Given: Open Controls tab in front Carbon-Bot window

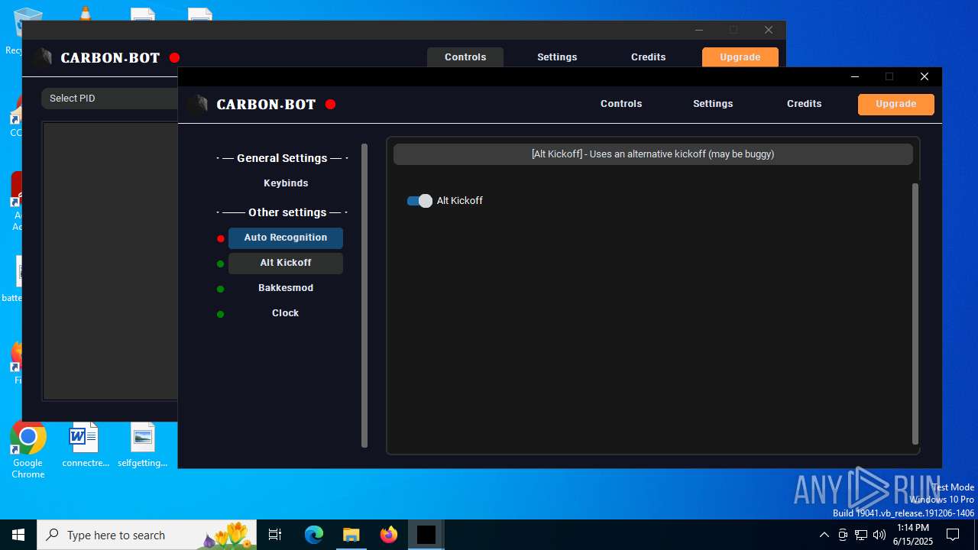Looking at the screenshot, I should [x=621, y=104].
